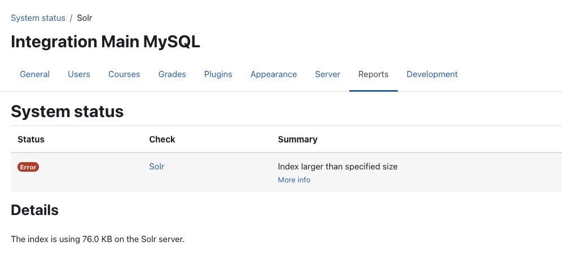Screen dimensions: 562x255
Task: Open the System status breadcrumb link
Action: [38, 18]
